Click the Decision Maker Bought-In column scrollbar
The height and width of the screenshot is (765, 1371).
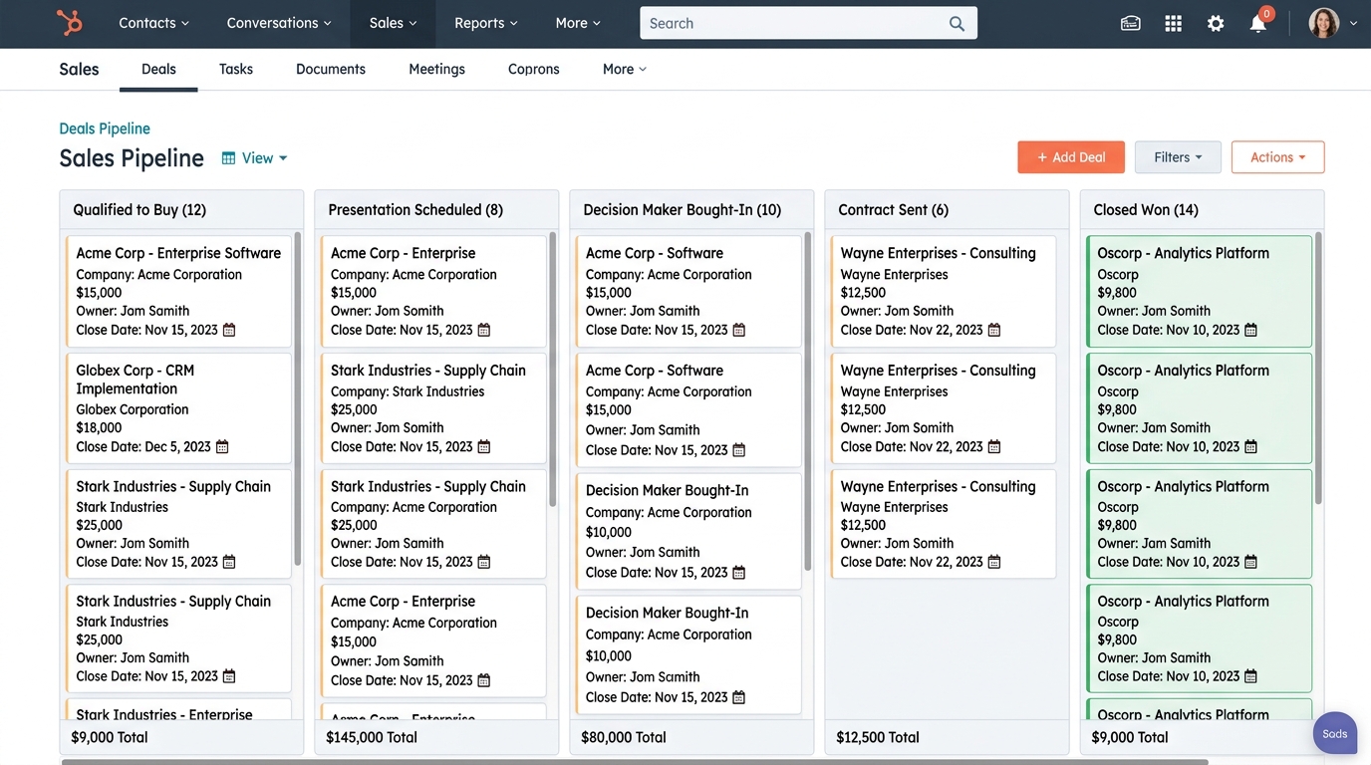pyautogui.click(x=807, y=401)
